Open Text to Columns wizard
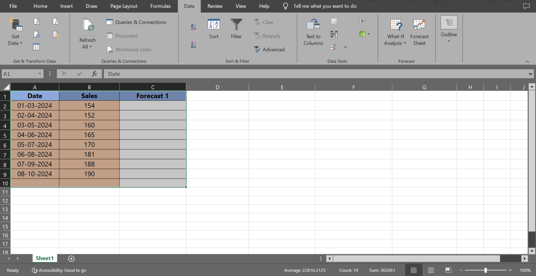This screenshot has height=276, width=536. click(313, 25)
